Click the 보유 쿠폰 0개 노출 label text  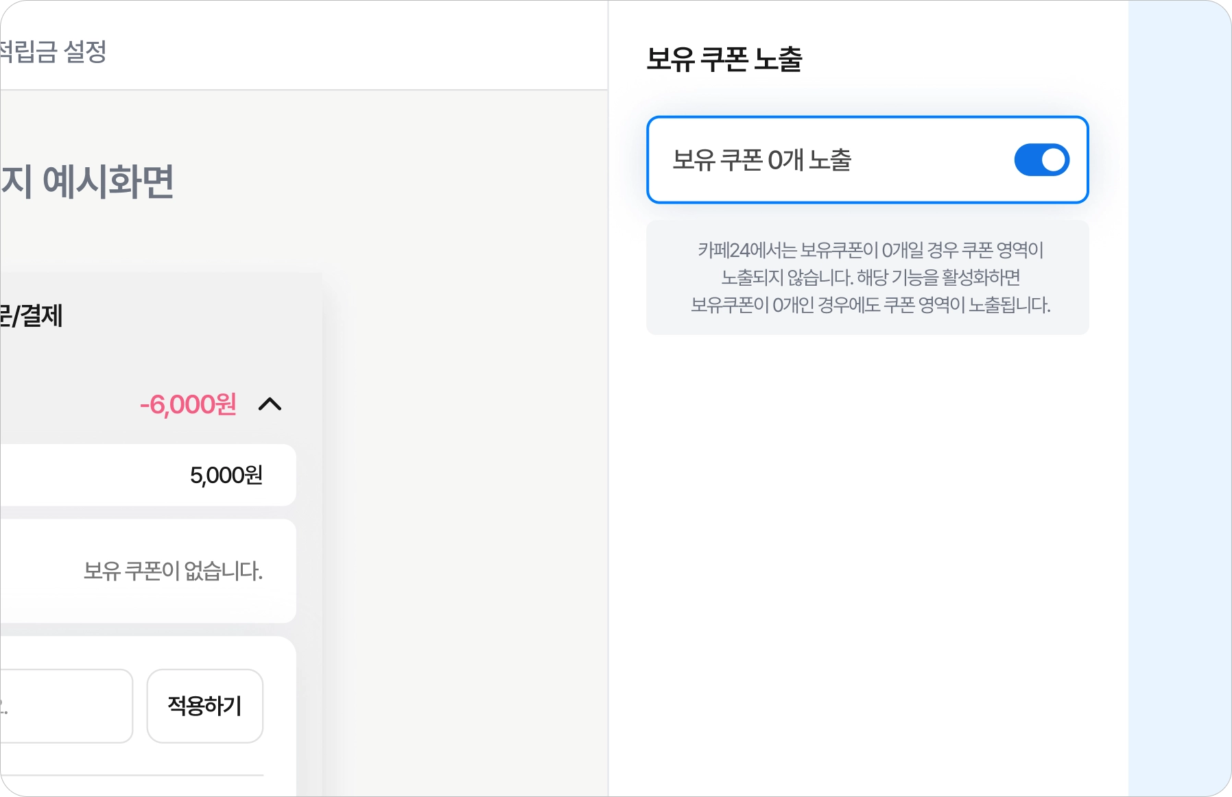(x=761, y=160)
